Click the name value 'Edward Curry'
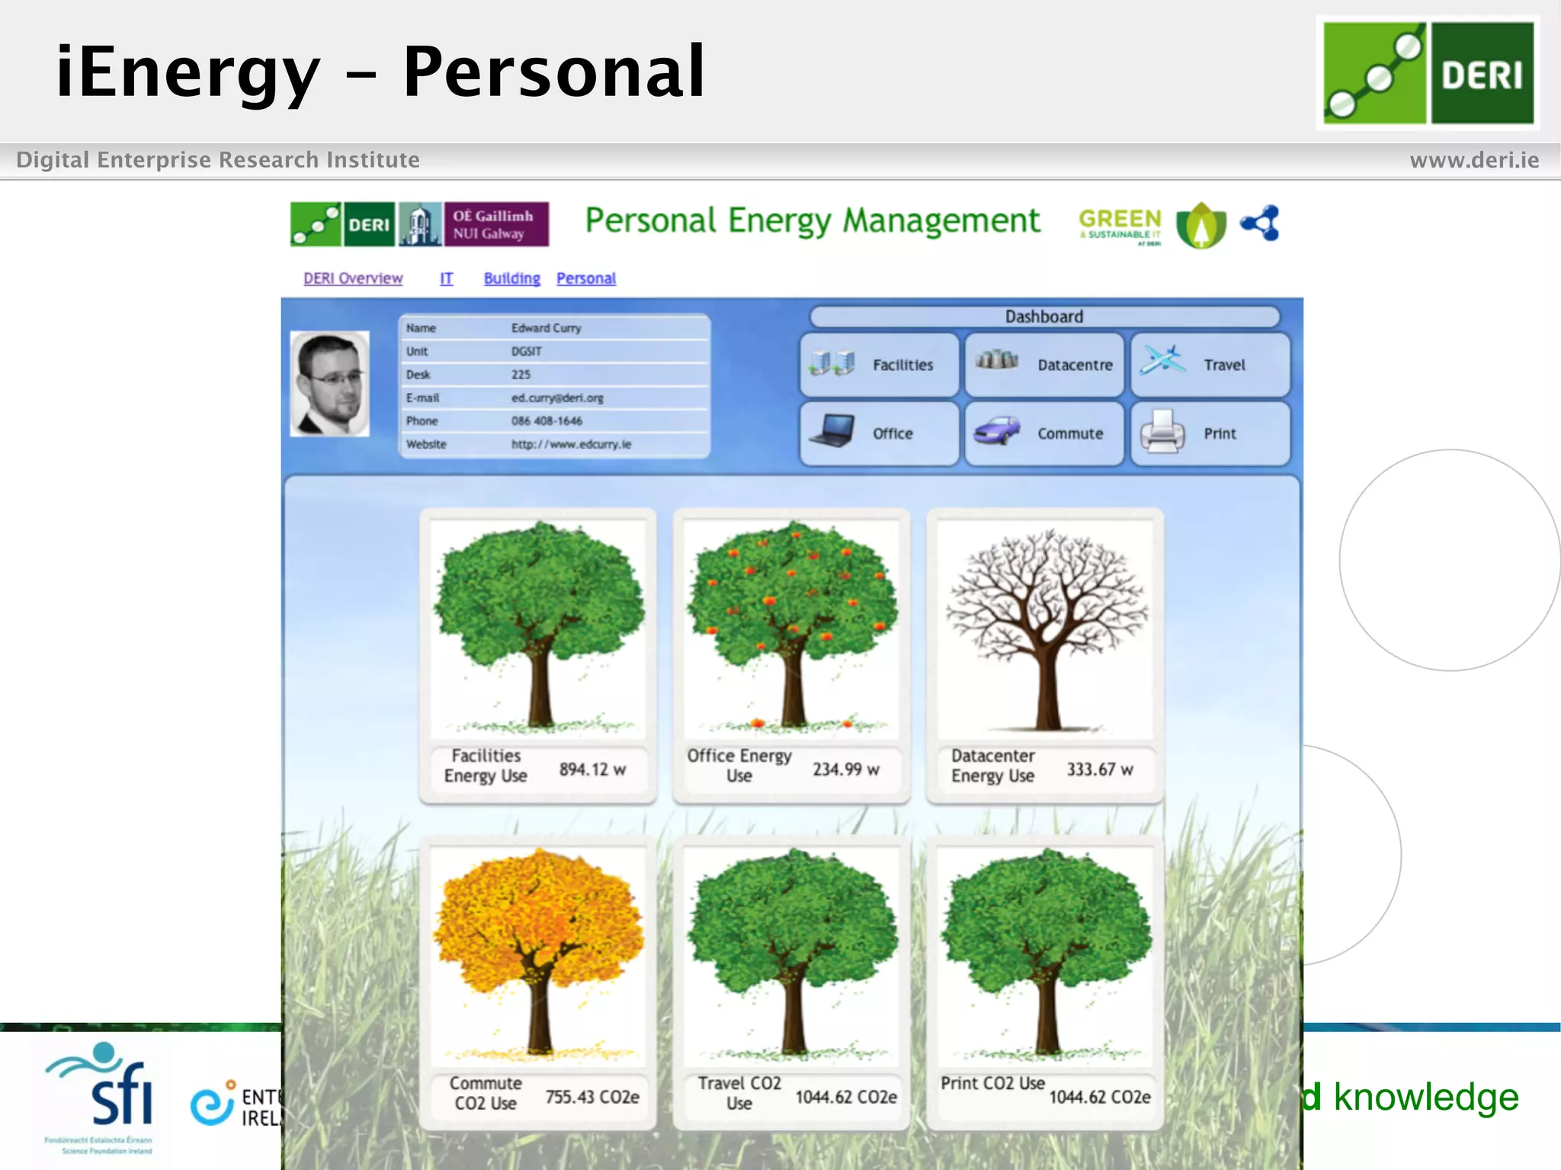Viewport: 1561px width, 1170px height. click(x=546, y=328)
